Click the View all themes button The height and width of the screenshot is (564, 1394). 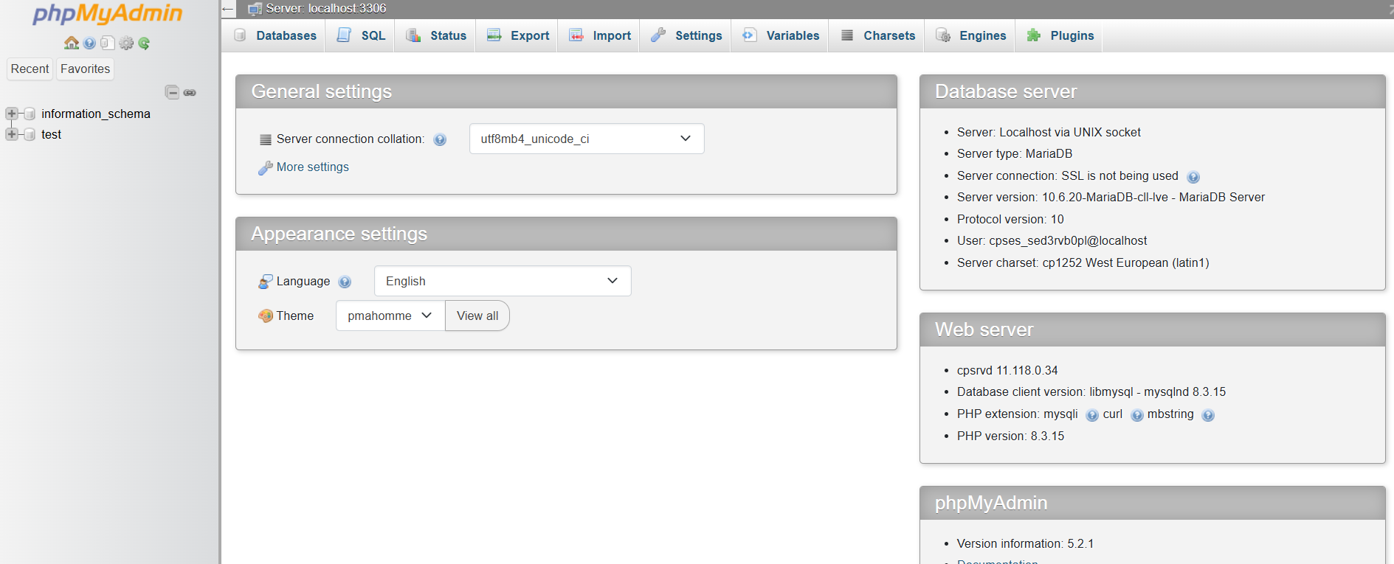pyautogui.click(x=477, y=316)
